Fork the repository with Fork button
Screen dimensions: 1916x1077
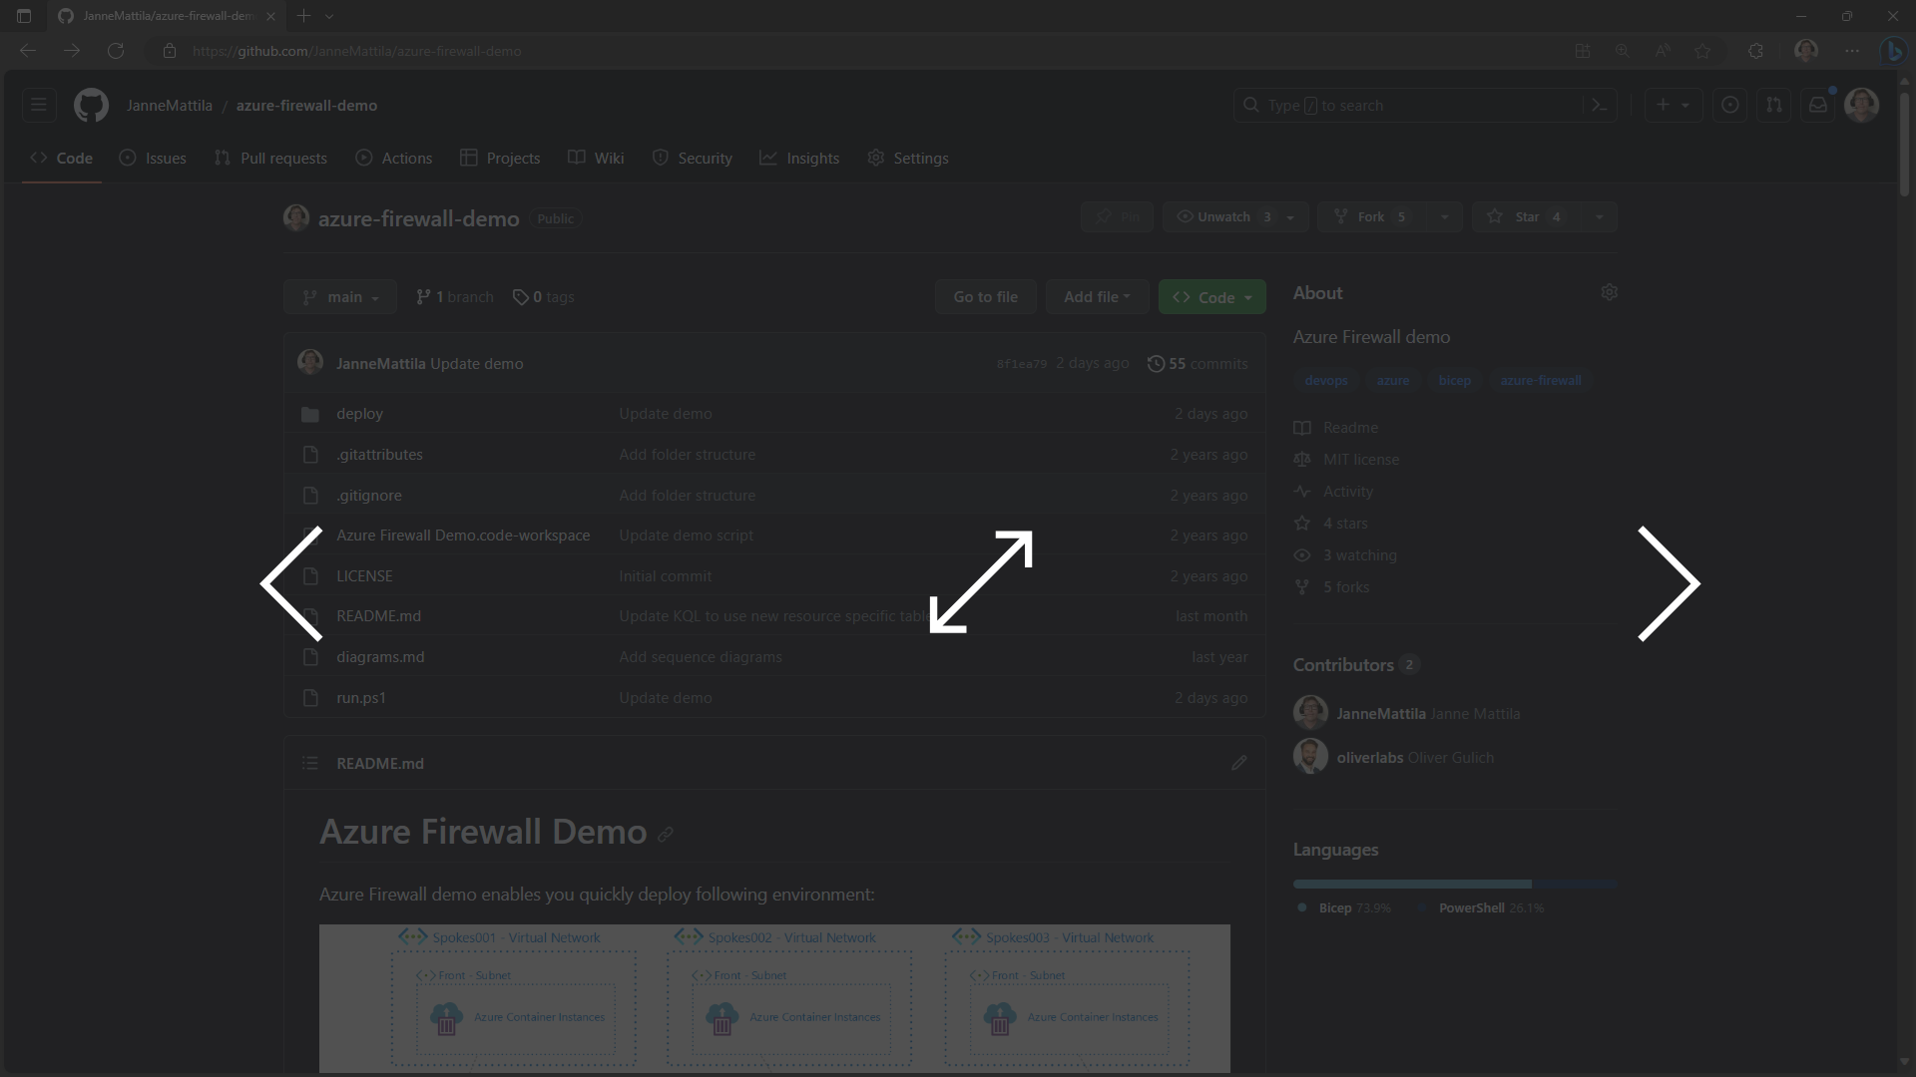[x=1371, y=216]
